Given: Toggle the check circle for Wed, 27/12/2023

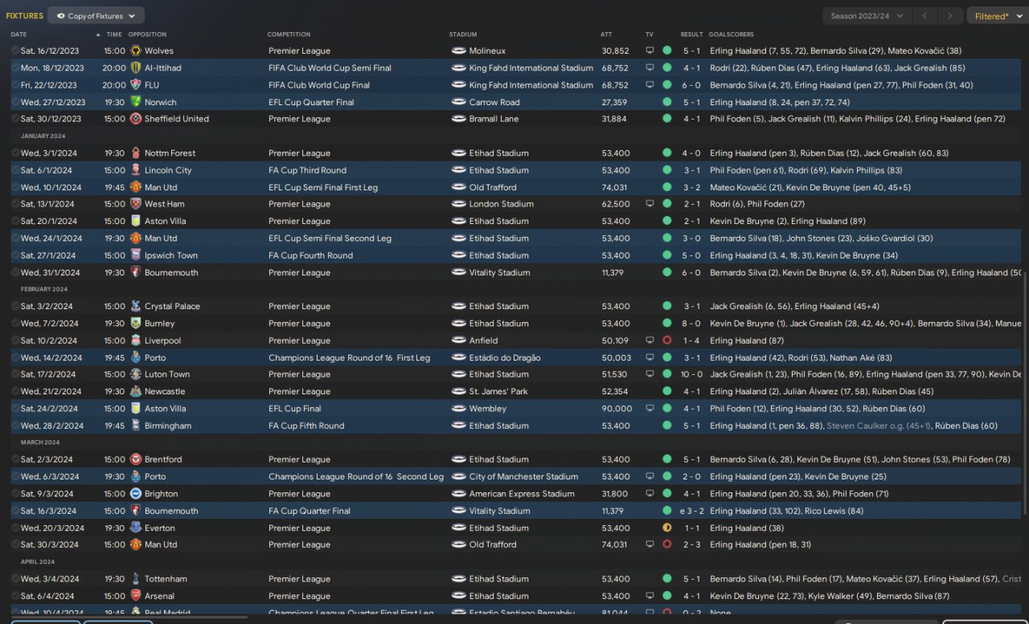Looking at the screenshot, I should point(15,102).
